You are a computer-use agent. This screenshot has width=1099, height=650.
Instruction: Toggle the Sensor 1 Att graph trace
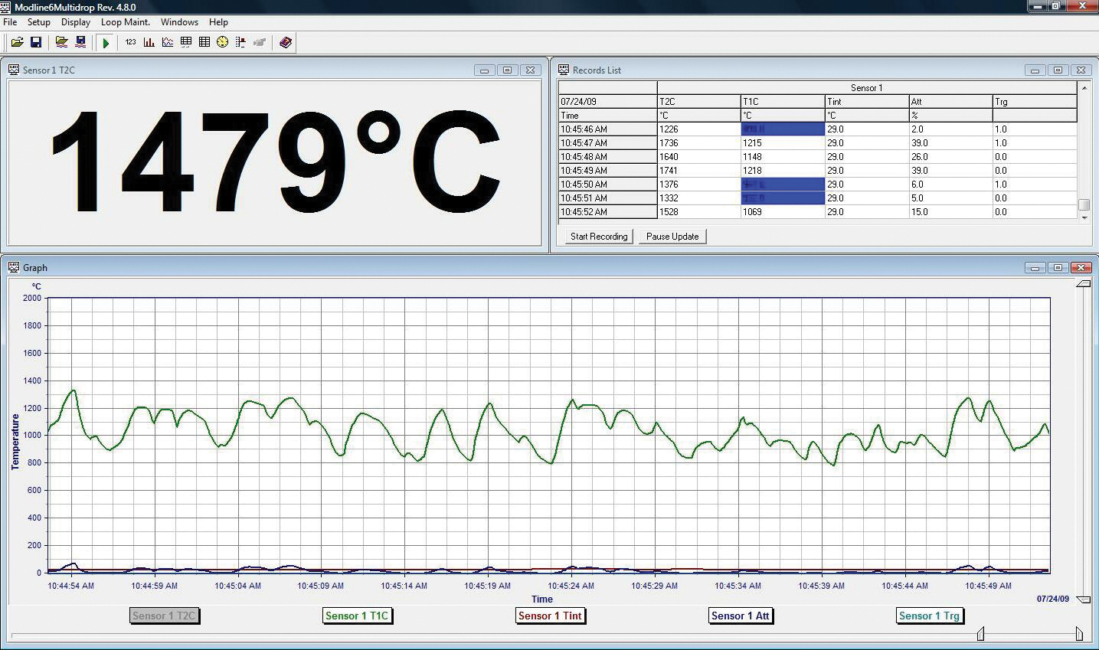740,616
